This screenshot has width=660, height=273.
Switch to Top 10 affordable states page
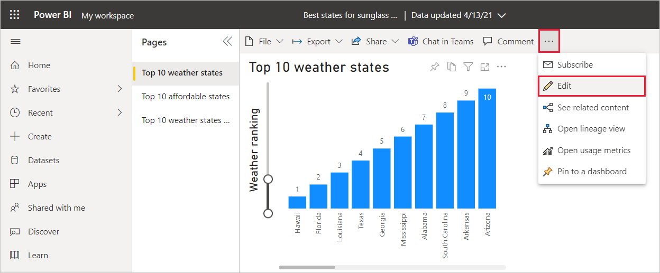pos(186,97)
